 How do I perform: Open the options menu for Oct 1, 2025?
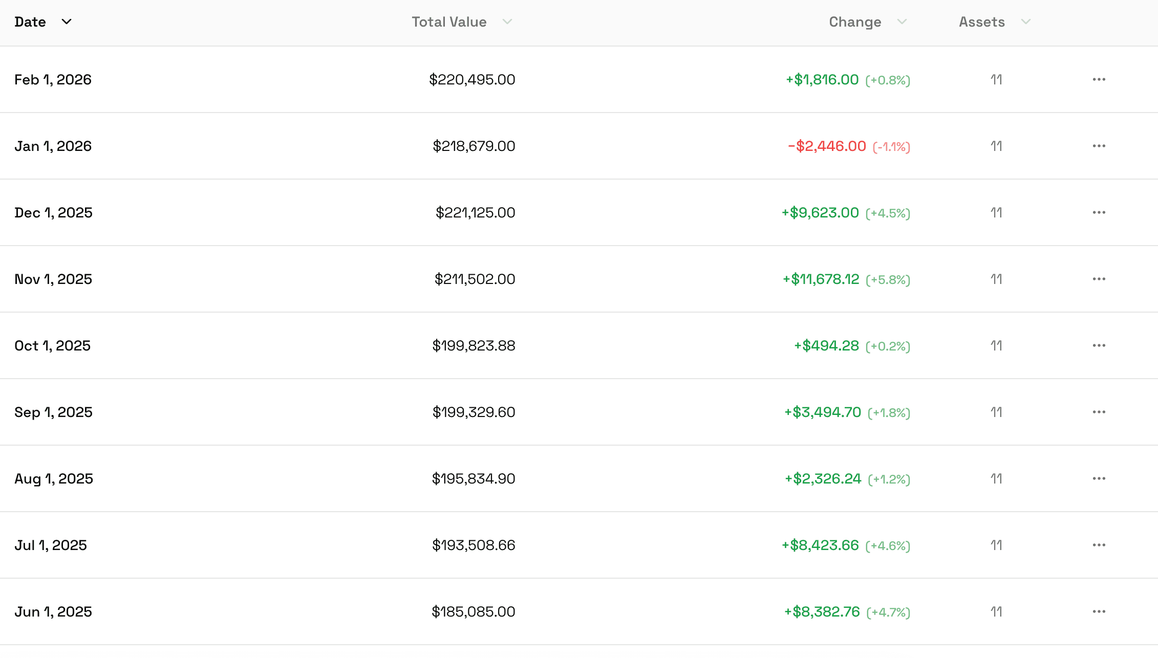[x=1099, y=345]
